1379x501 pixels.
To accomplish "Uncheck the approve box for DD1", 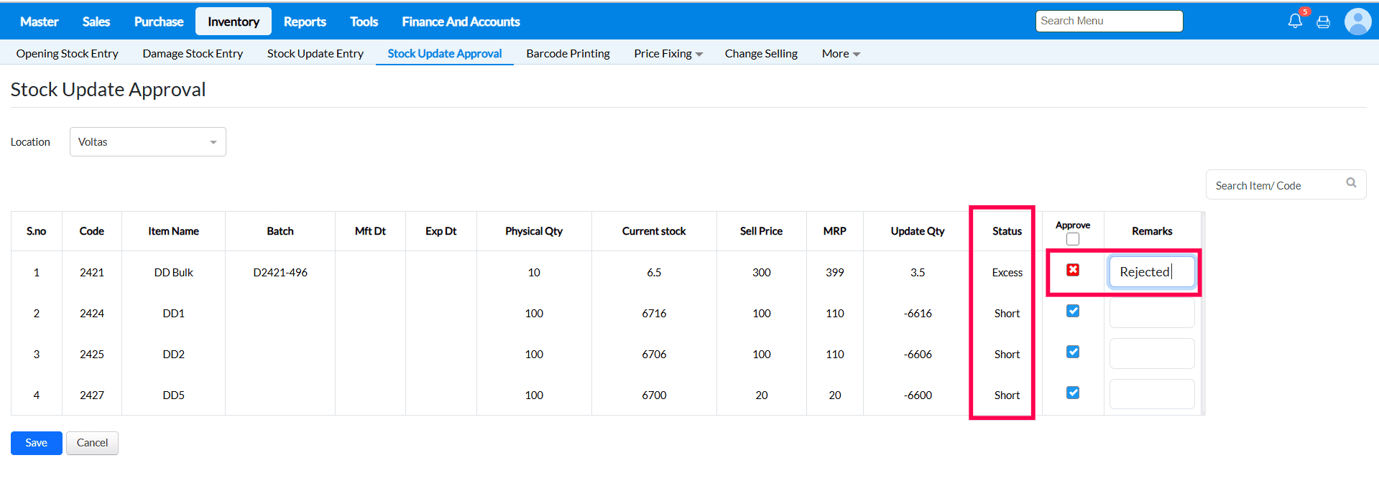I will pyautogui.click(x=1073, y=311).
